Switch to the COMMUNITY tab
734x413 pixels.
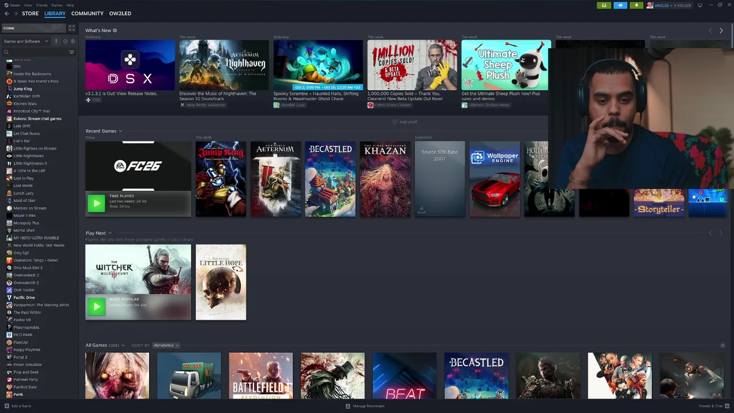tap(87, 14)
